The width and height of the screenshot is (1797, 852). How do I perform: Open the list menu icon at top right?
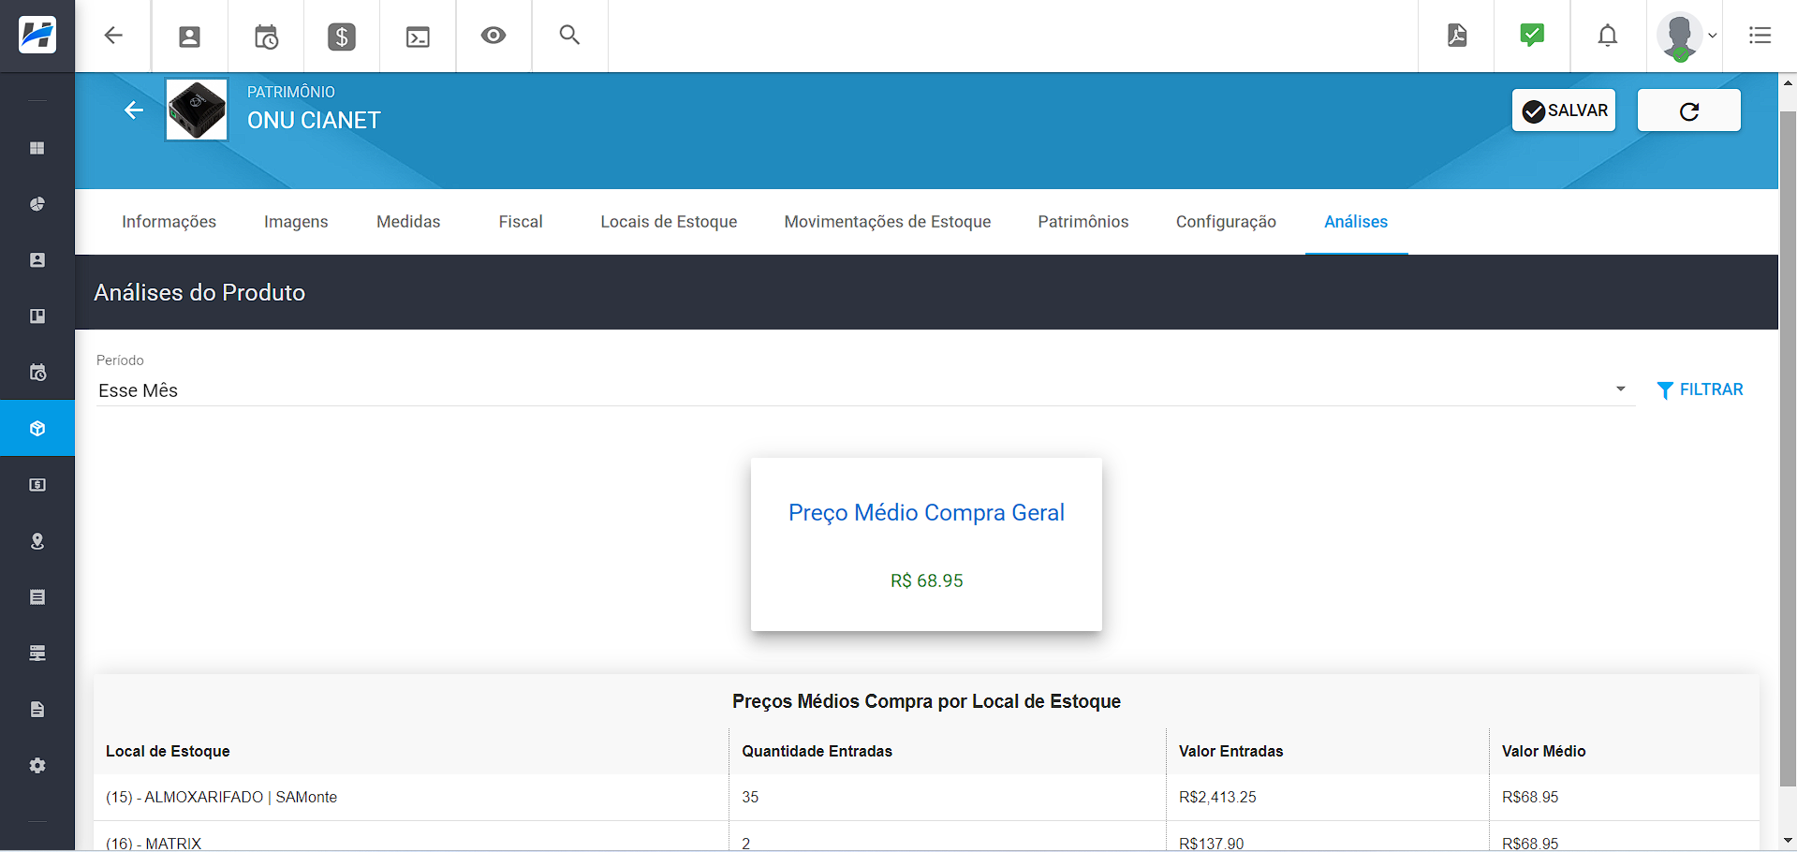click(1760, 36)
